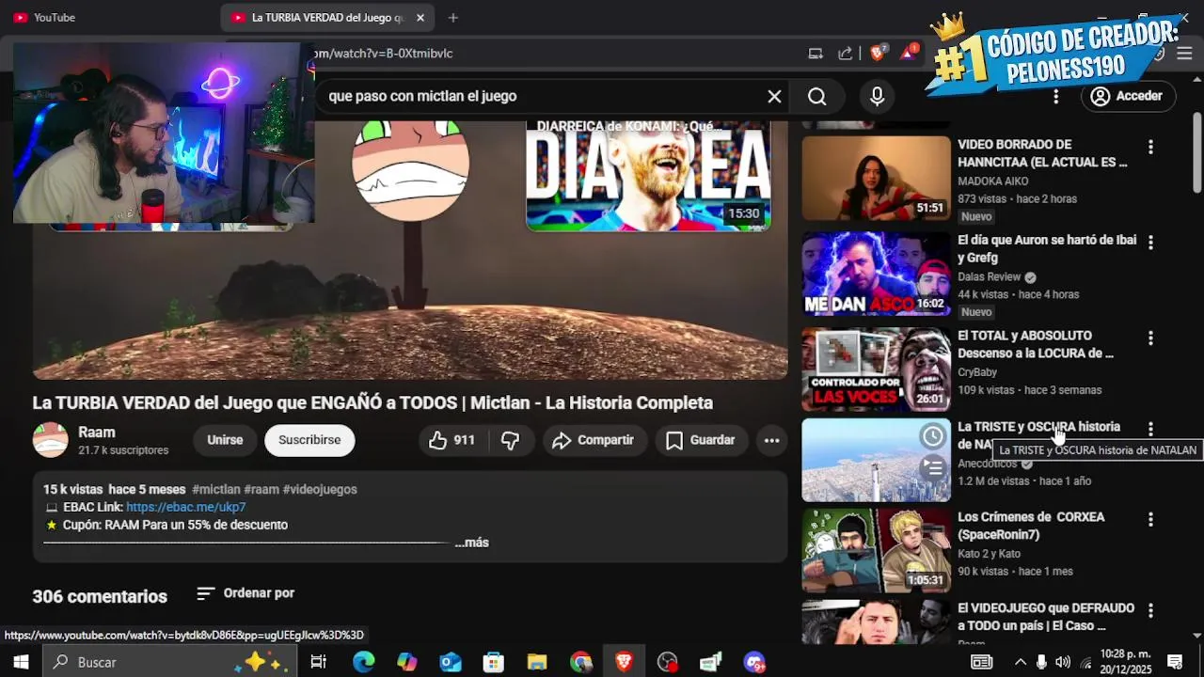Open File Explorer from taskbar

(x=537, y=662)
